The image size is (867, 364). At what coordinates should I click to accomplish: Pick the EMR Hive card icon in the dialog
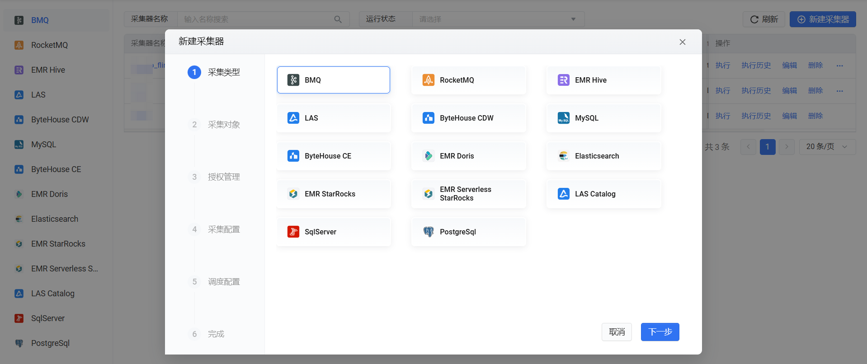(564, 80)
